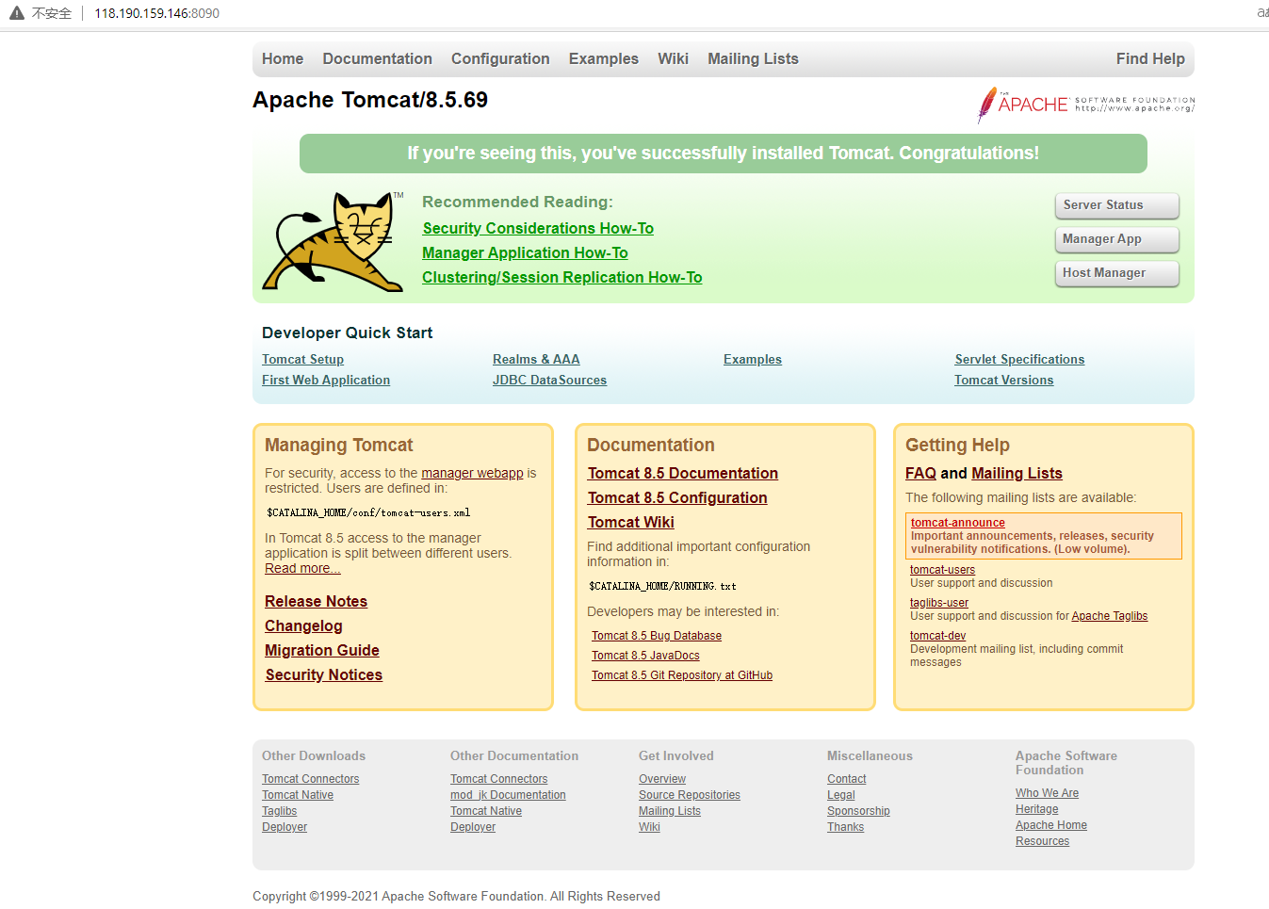The height and width of the screenshot is (909, 1269).
Task: Open the Thanks link
Action: point(845,827)
